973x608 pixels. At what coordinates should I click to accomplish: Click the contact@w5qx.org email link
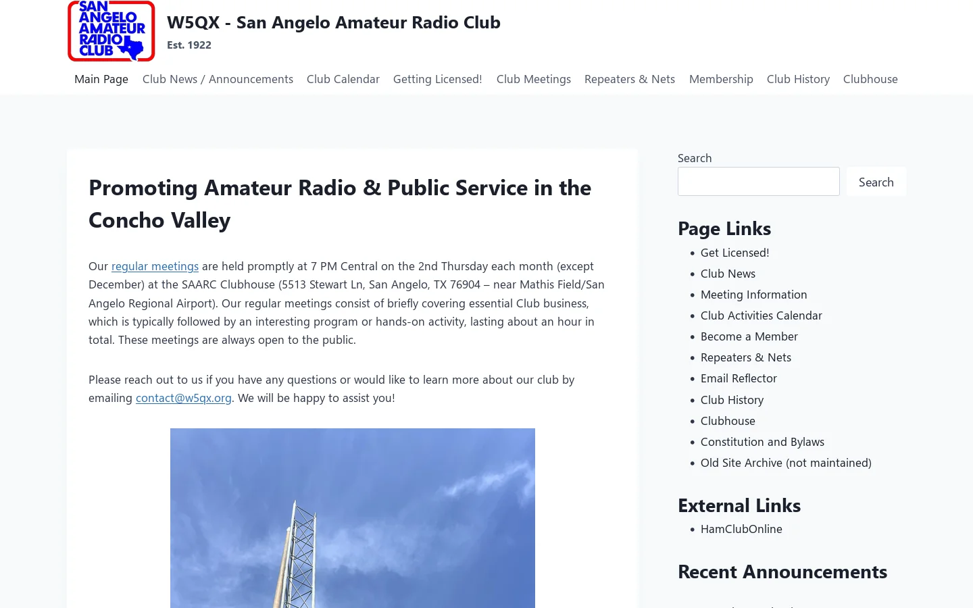tap(184, 398)
